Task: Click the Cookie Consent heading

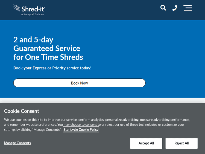Action: coord(22,111)
